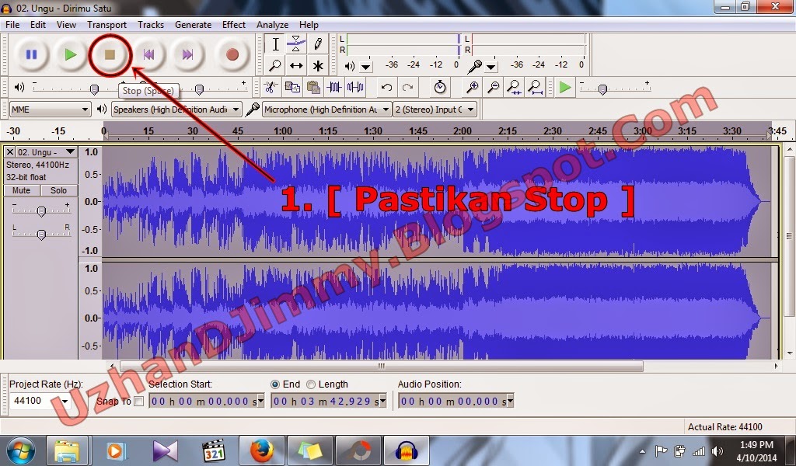Image resolution: width=796 pixels, height=466 pixels.
Task: Open the Effect menu
Action: point(233,24)
